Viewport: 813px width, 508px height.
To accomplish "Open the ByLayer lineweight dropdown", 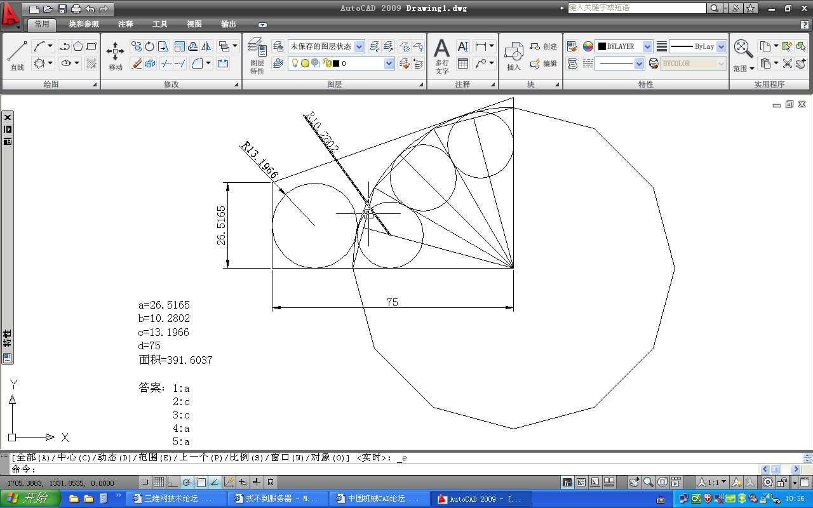I will (x=697, y=46).
